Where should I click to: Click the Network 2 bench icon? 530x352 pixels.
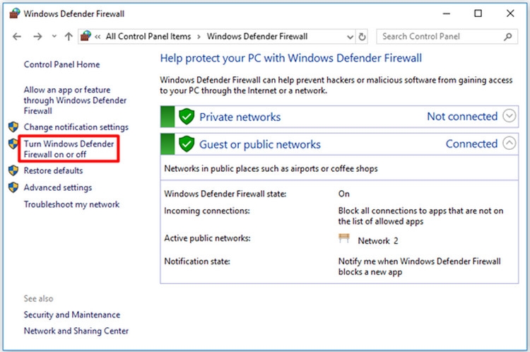pos(344,238)
